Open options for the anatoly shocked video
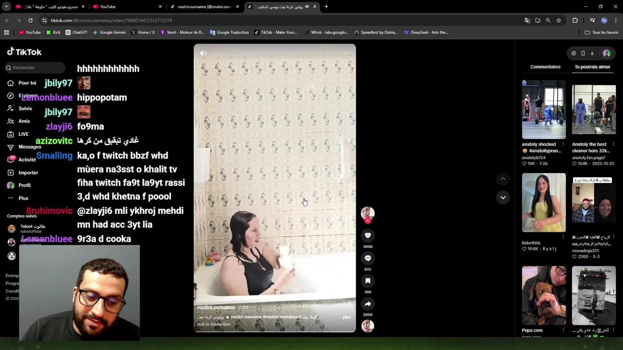623x350 pixels. coord(563,144)
